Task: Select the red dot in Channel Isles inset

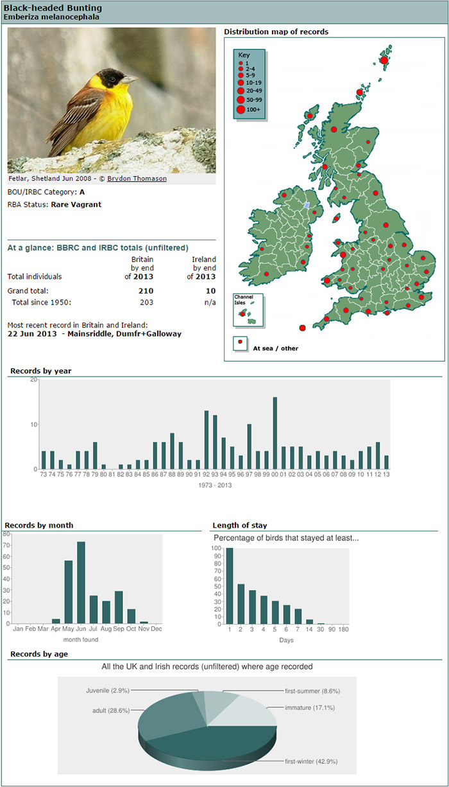Action: [242, 314]
